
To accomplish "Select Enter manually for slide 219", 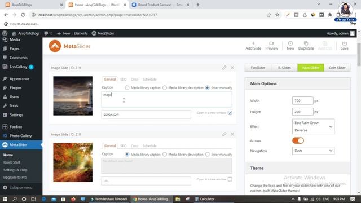I will (x=208, y=88).
